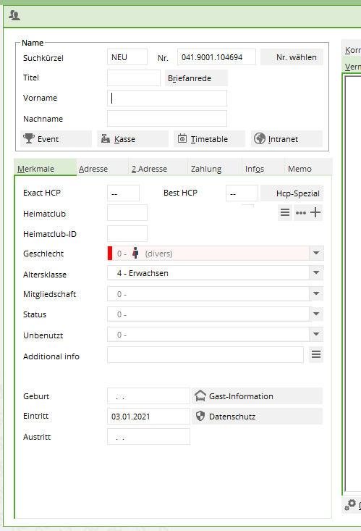
Task: Click the persons icon in header
Action: click(14, 15)
